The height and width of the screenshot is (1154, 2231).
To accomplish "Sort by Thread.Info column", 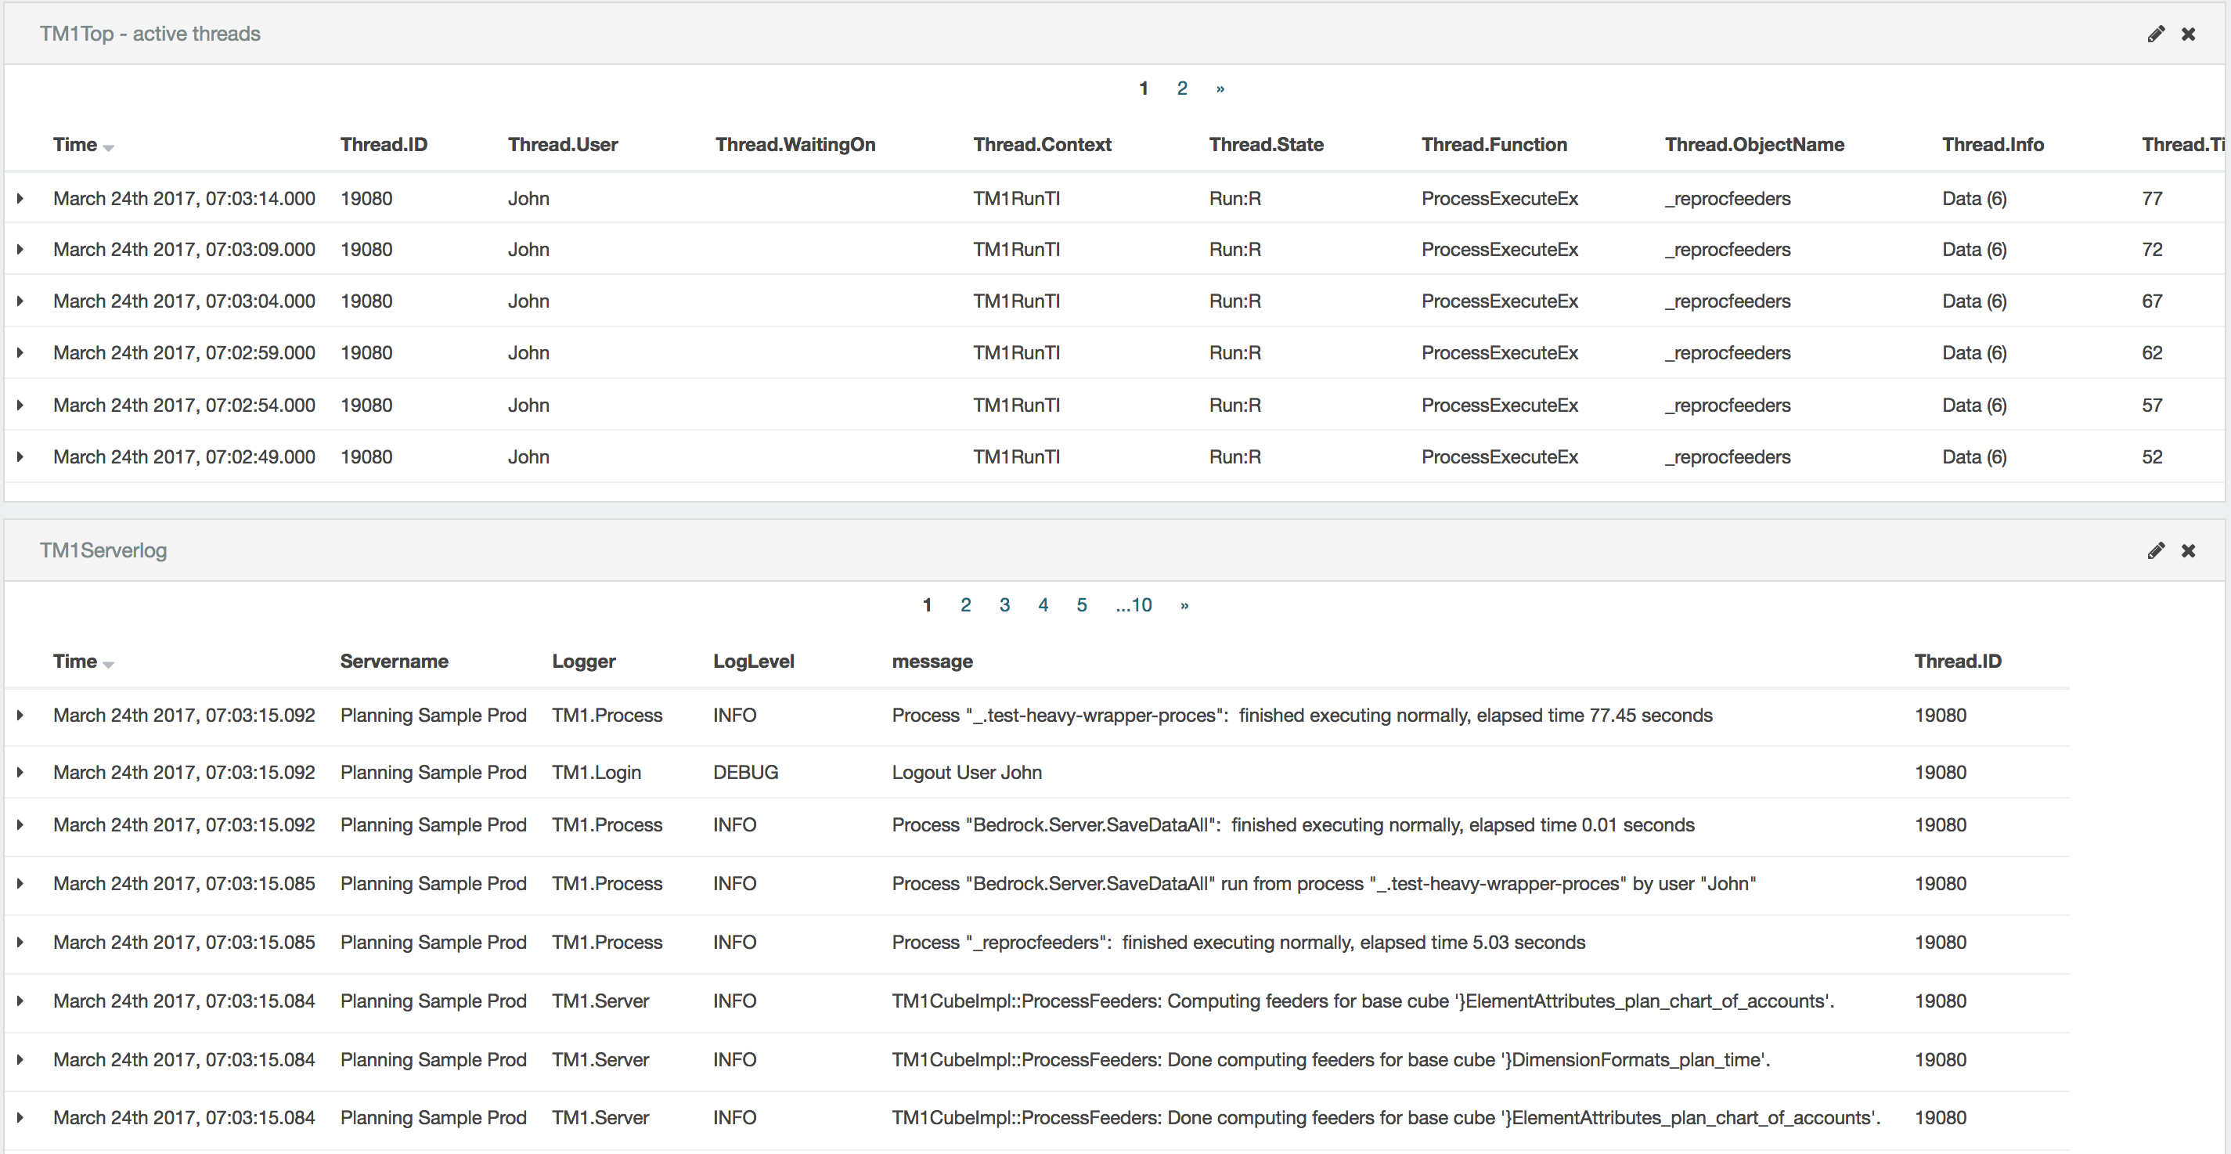I will [1993, 144].
